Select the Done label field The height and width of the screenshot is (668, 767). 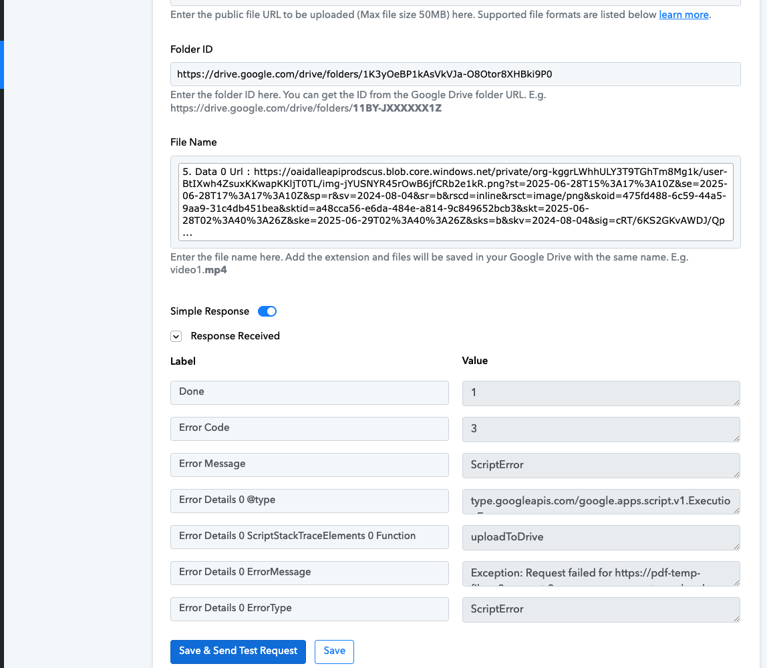[309, 392]
